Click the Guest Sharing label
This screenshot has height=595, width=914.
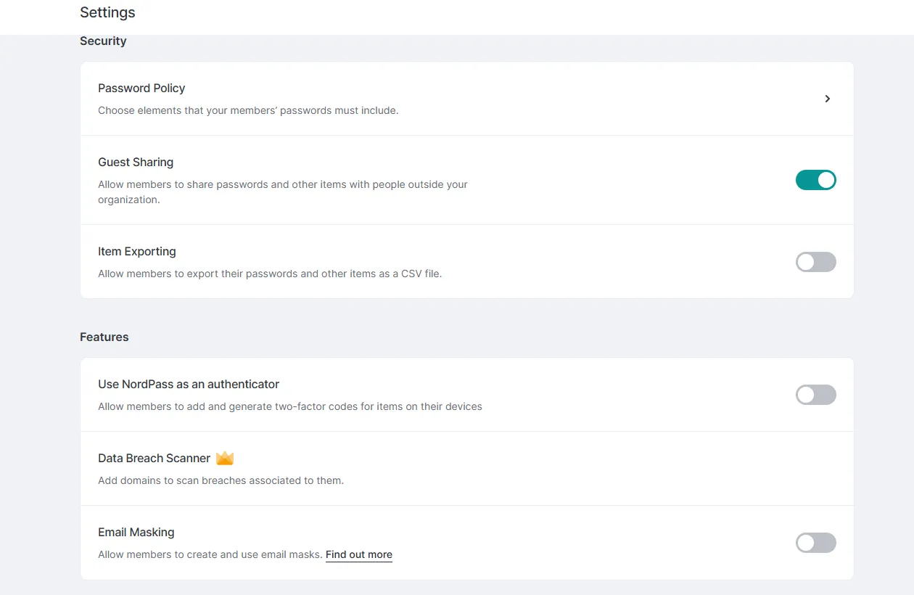[136, 162]
